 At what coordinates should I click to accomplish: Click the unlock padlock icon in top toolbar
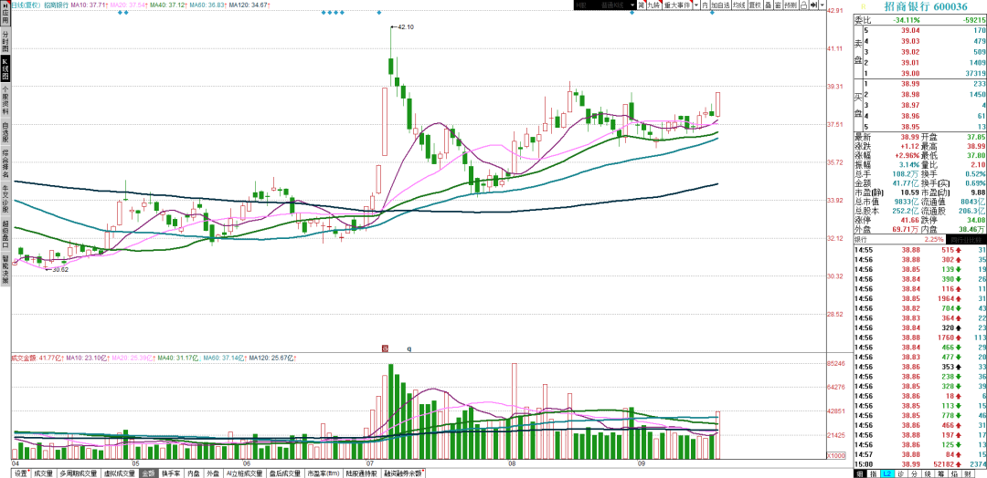(x=804, y=5)
